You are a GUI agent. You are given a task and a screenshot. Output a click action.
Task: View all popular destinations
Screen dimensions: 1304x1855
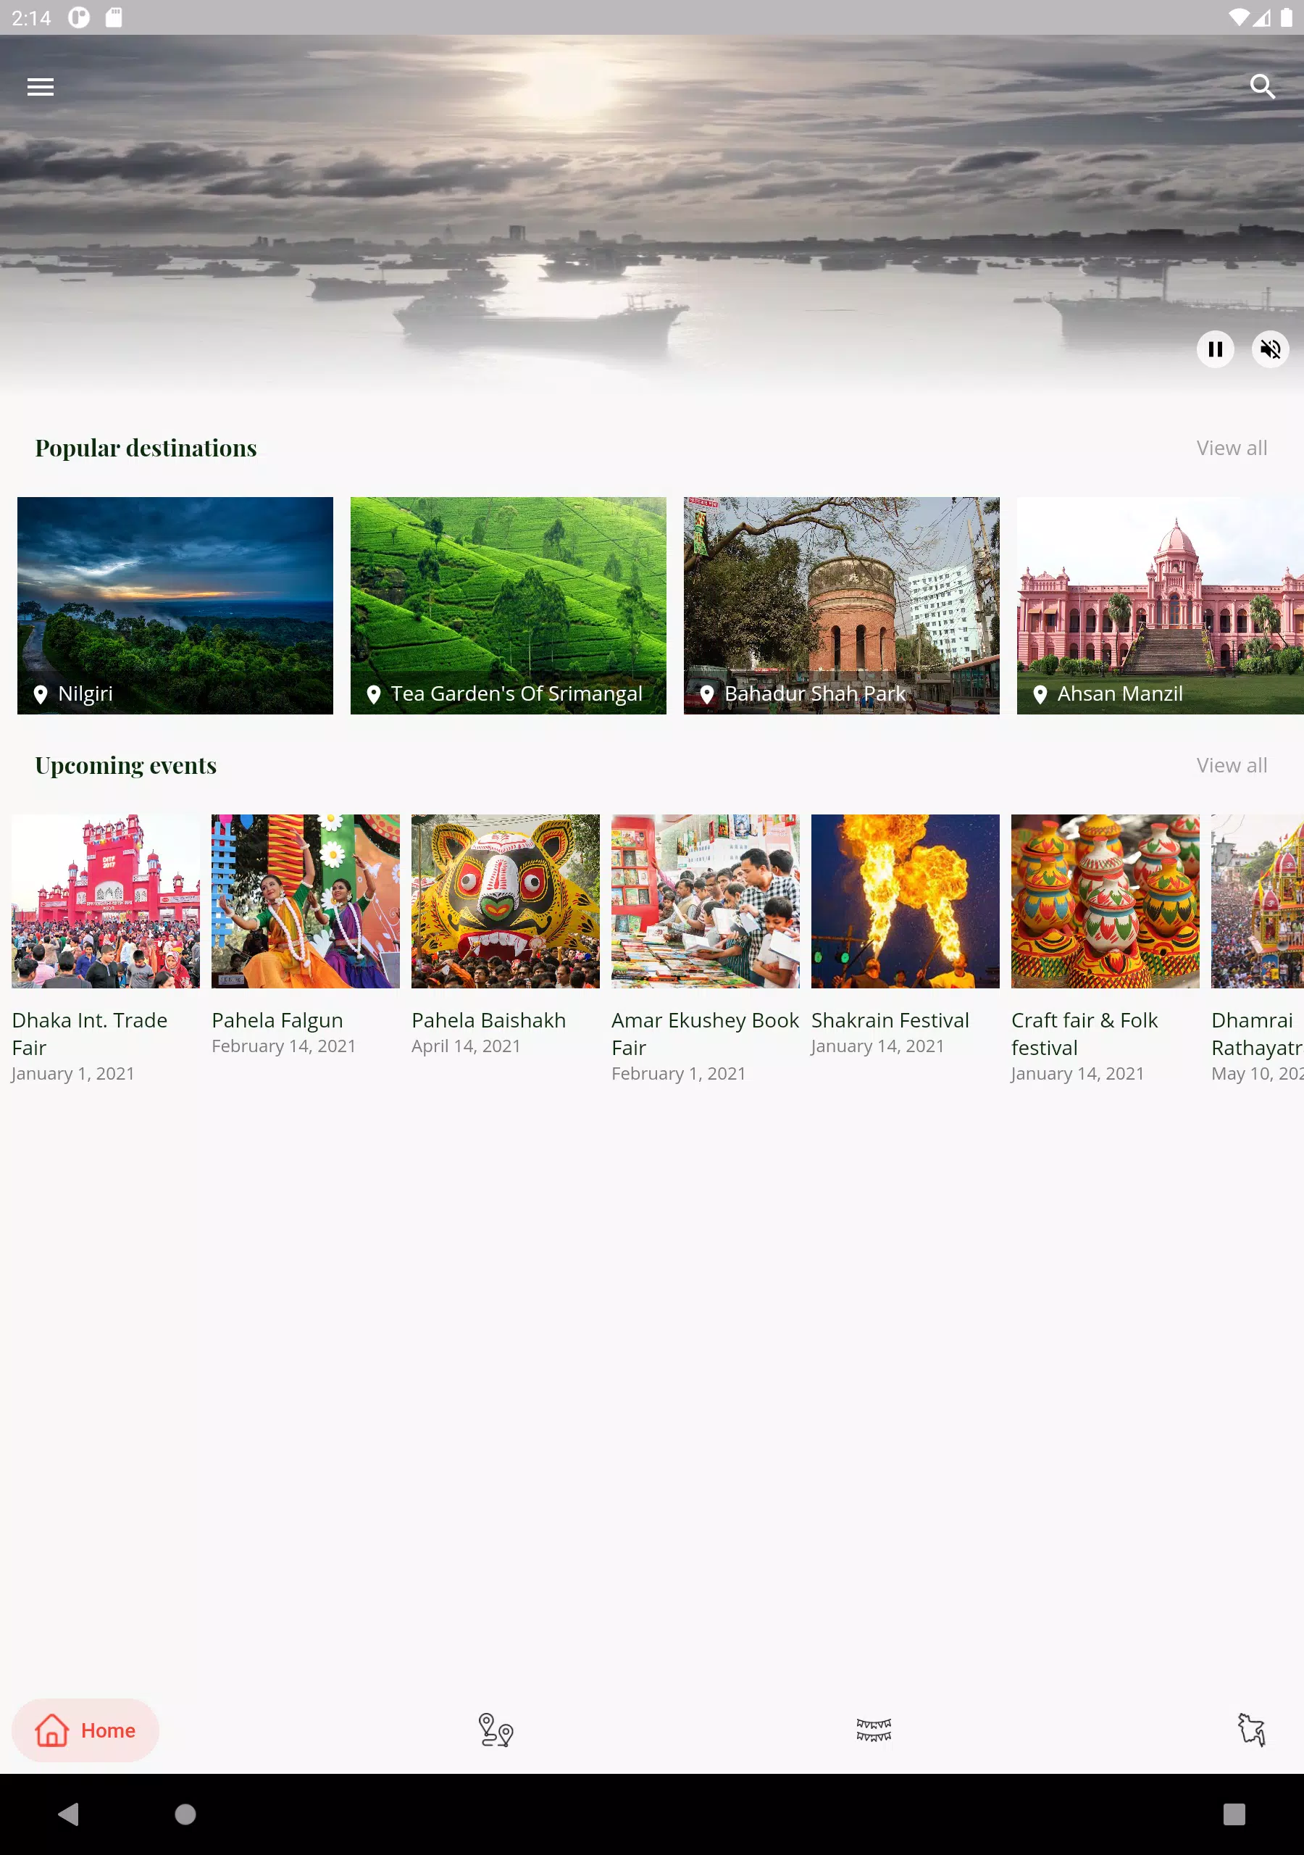pos(1232,448)
